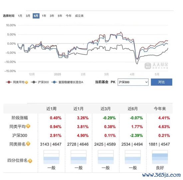Select the 3月 time range tab
Viewport: 183px width, 180px height.
[x=28, y=16]
